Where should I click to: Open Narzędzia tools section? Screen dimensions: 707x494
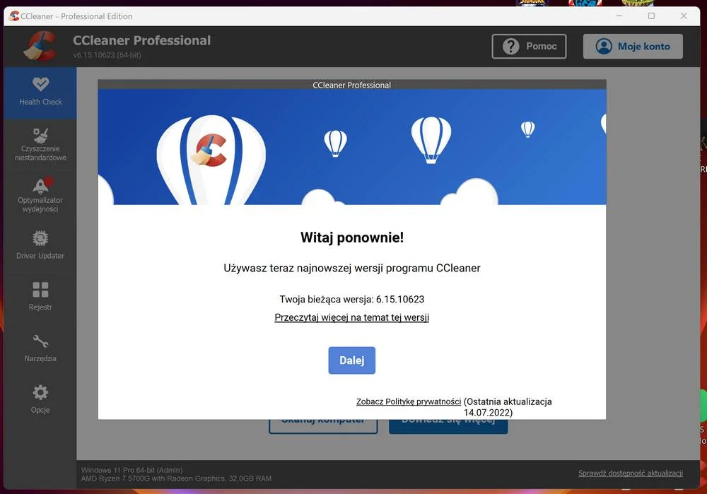pyautogui.click(x=40, y=349)
